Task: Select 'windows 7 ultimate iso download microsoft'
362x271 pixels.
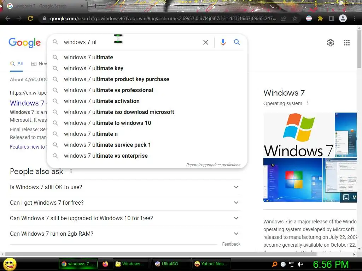Action: tap(147, 112)
